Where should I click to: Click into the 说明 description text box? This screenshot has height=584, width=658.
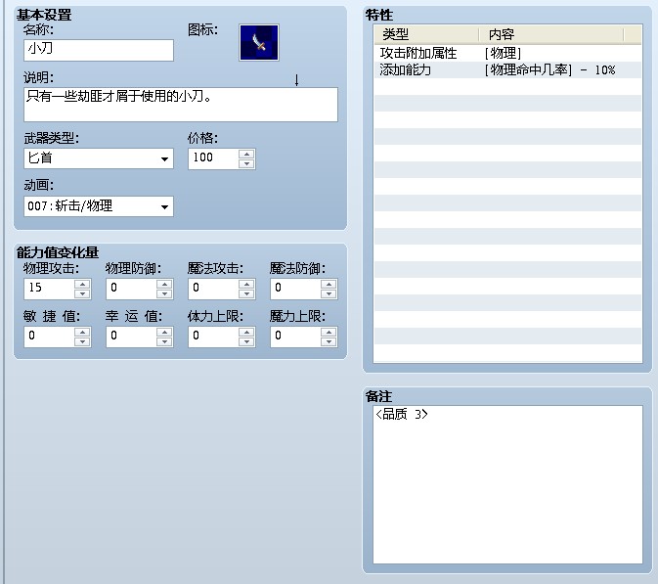pyautogui.click(x=181, y=105)
